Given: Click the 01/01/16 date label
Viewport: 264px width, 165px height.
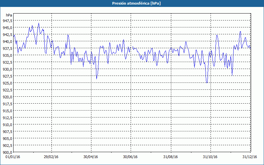Looking at the screenshot, I should pos(13,157).
